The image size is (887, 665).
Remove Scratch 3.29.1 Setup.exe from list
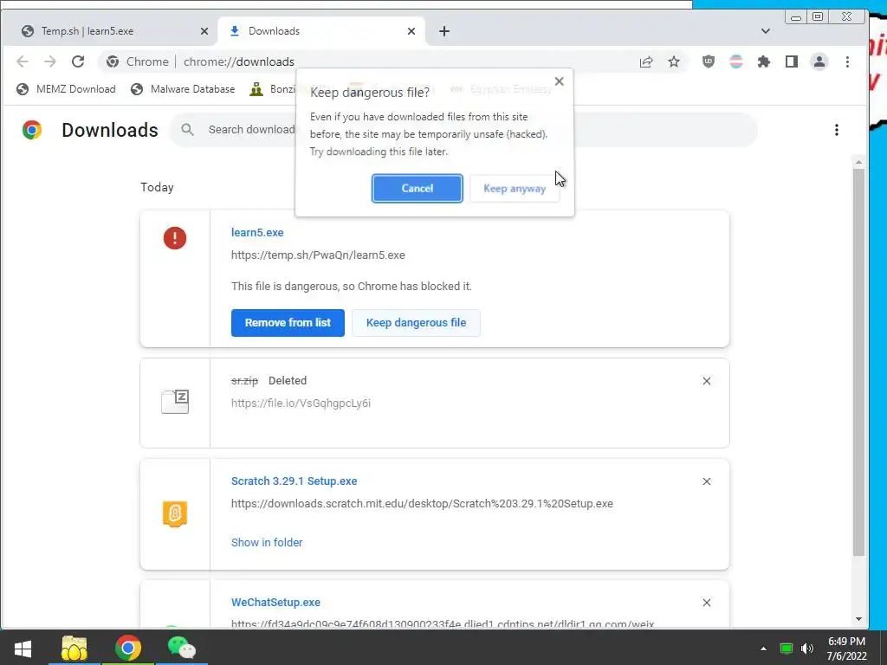coord(707,481)
